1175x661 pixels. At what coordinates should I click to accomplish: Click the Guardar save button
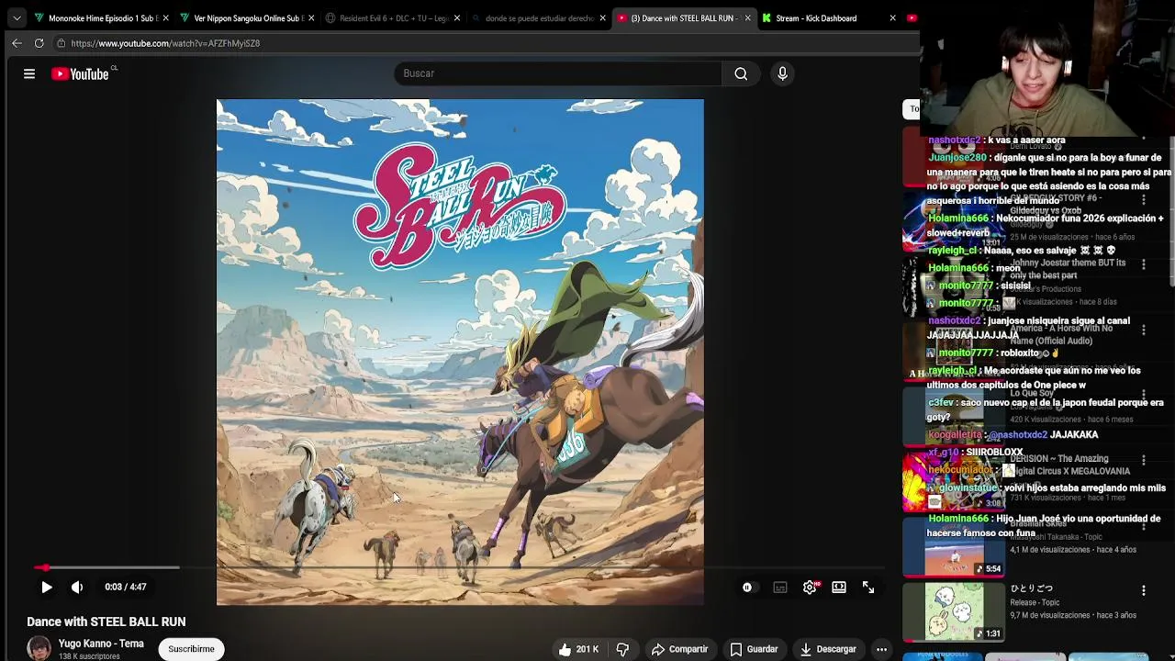click(x=754, y=649)
